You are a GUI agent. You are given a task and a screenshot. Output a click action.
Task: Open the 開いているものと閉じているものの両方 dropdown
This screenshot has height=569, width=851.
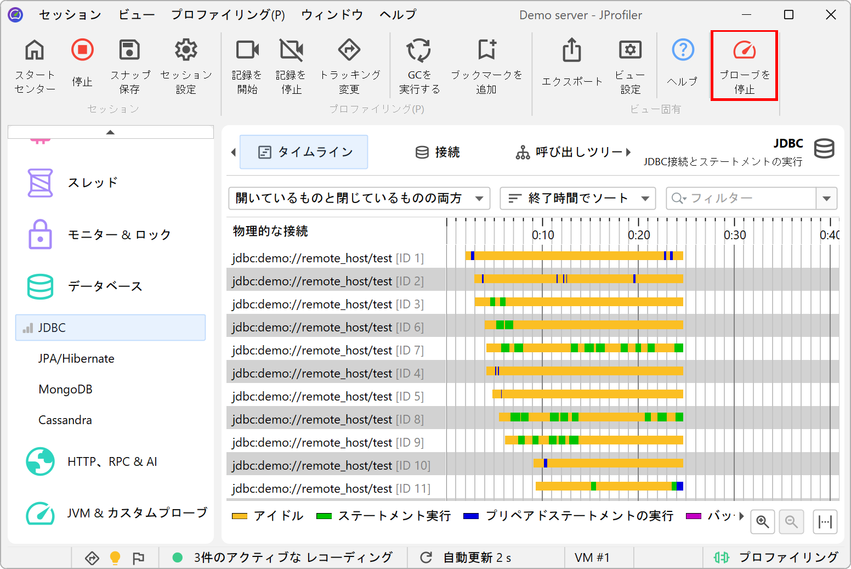click(359, 199)
